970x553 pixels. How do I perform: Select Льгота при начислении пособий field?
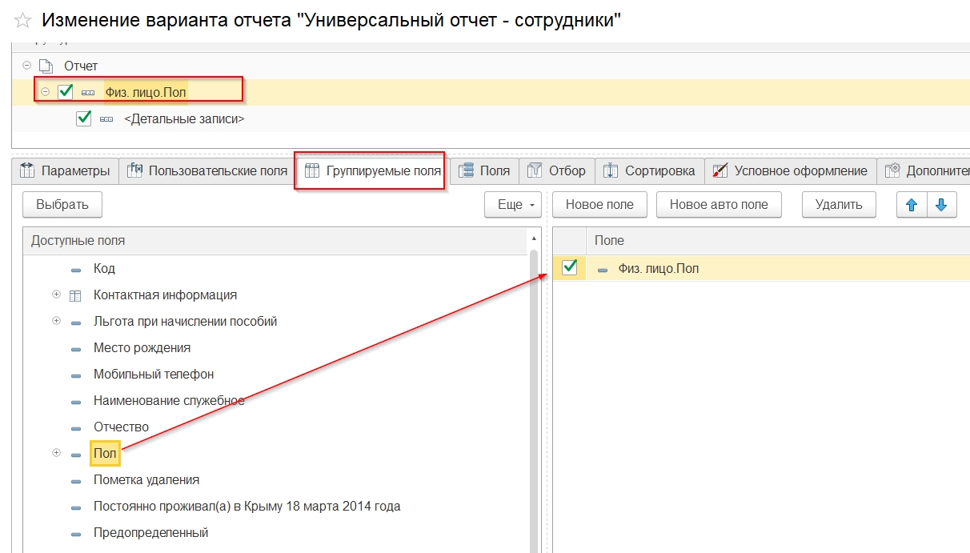pyautogui.click(x=185, y=321)
